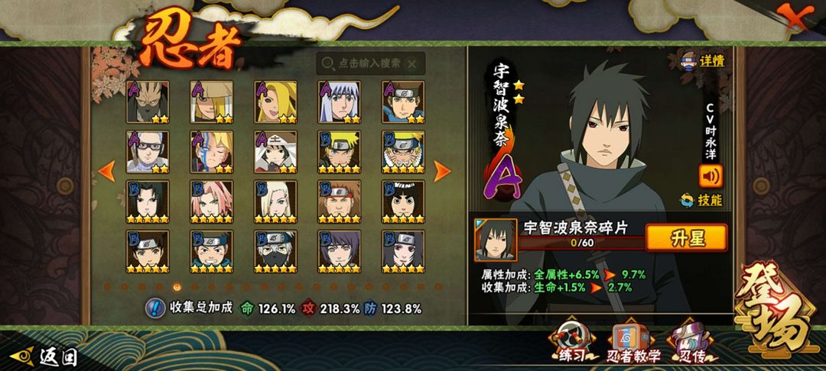The image size is (826, 371).
Task: Click the blue info icon beside 收集总加成
Action: point(154,308)
